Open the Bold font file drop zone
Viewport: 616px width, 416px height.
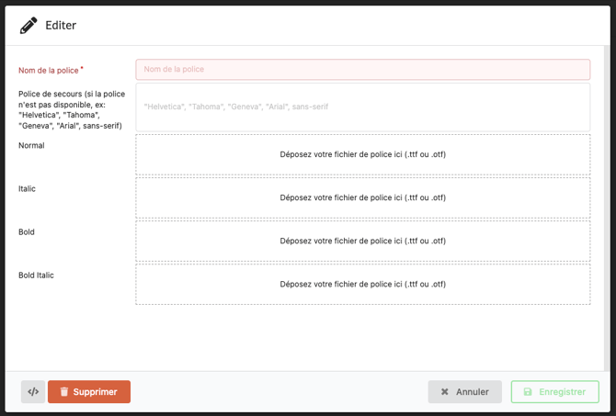pyautogui.click(x=362, y=241)
